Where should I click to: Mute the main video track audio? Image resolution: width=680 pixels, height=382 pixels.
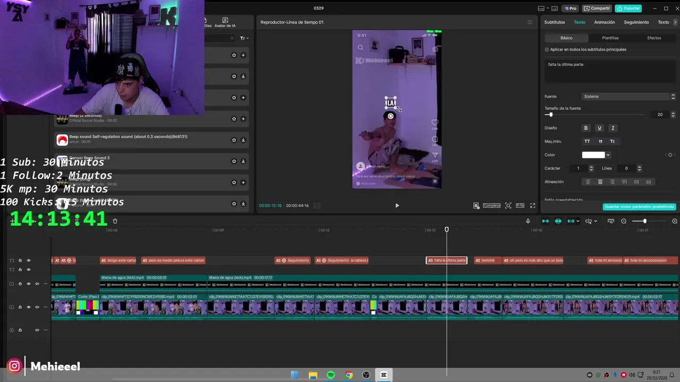pos(37,307)
